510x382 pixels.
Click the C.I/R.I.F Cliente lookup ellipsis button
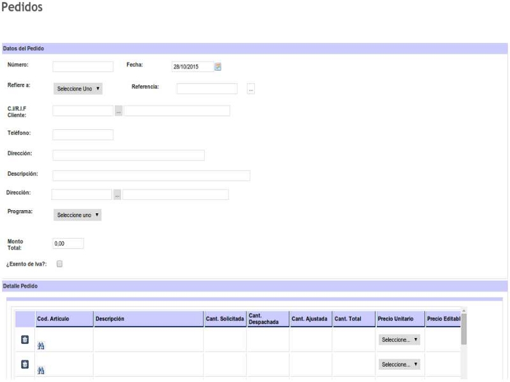pyautogui.click(x=119, y=111)
